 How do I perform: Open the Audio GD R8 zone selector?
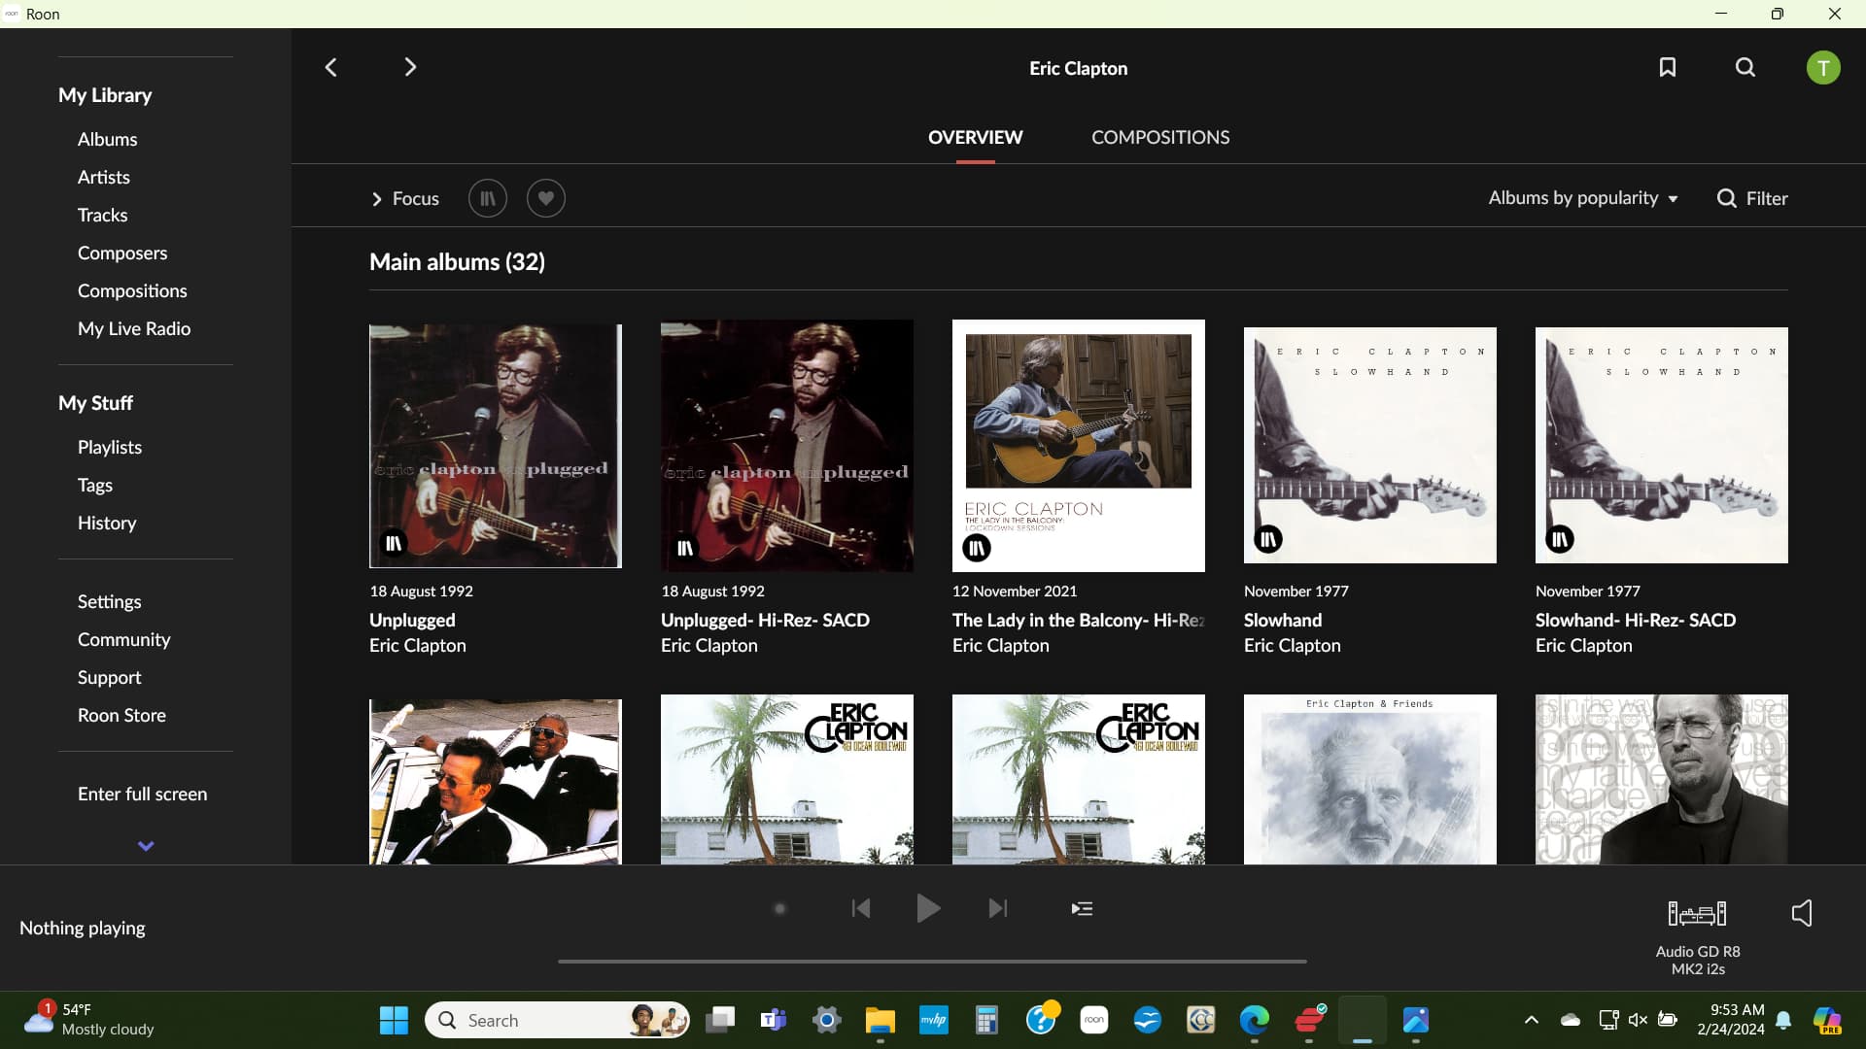point(1698,935)
